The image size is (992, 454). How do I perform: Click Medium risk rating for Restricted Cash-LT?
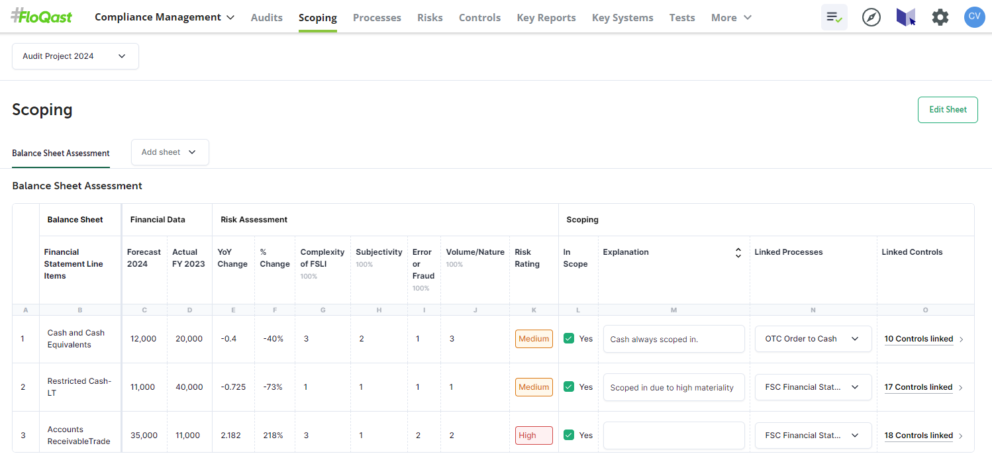tap(534, 387)
